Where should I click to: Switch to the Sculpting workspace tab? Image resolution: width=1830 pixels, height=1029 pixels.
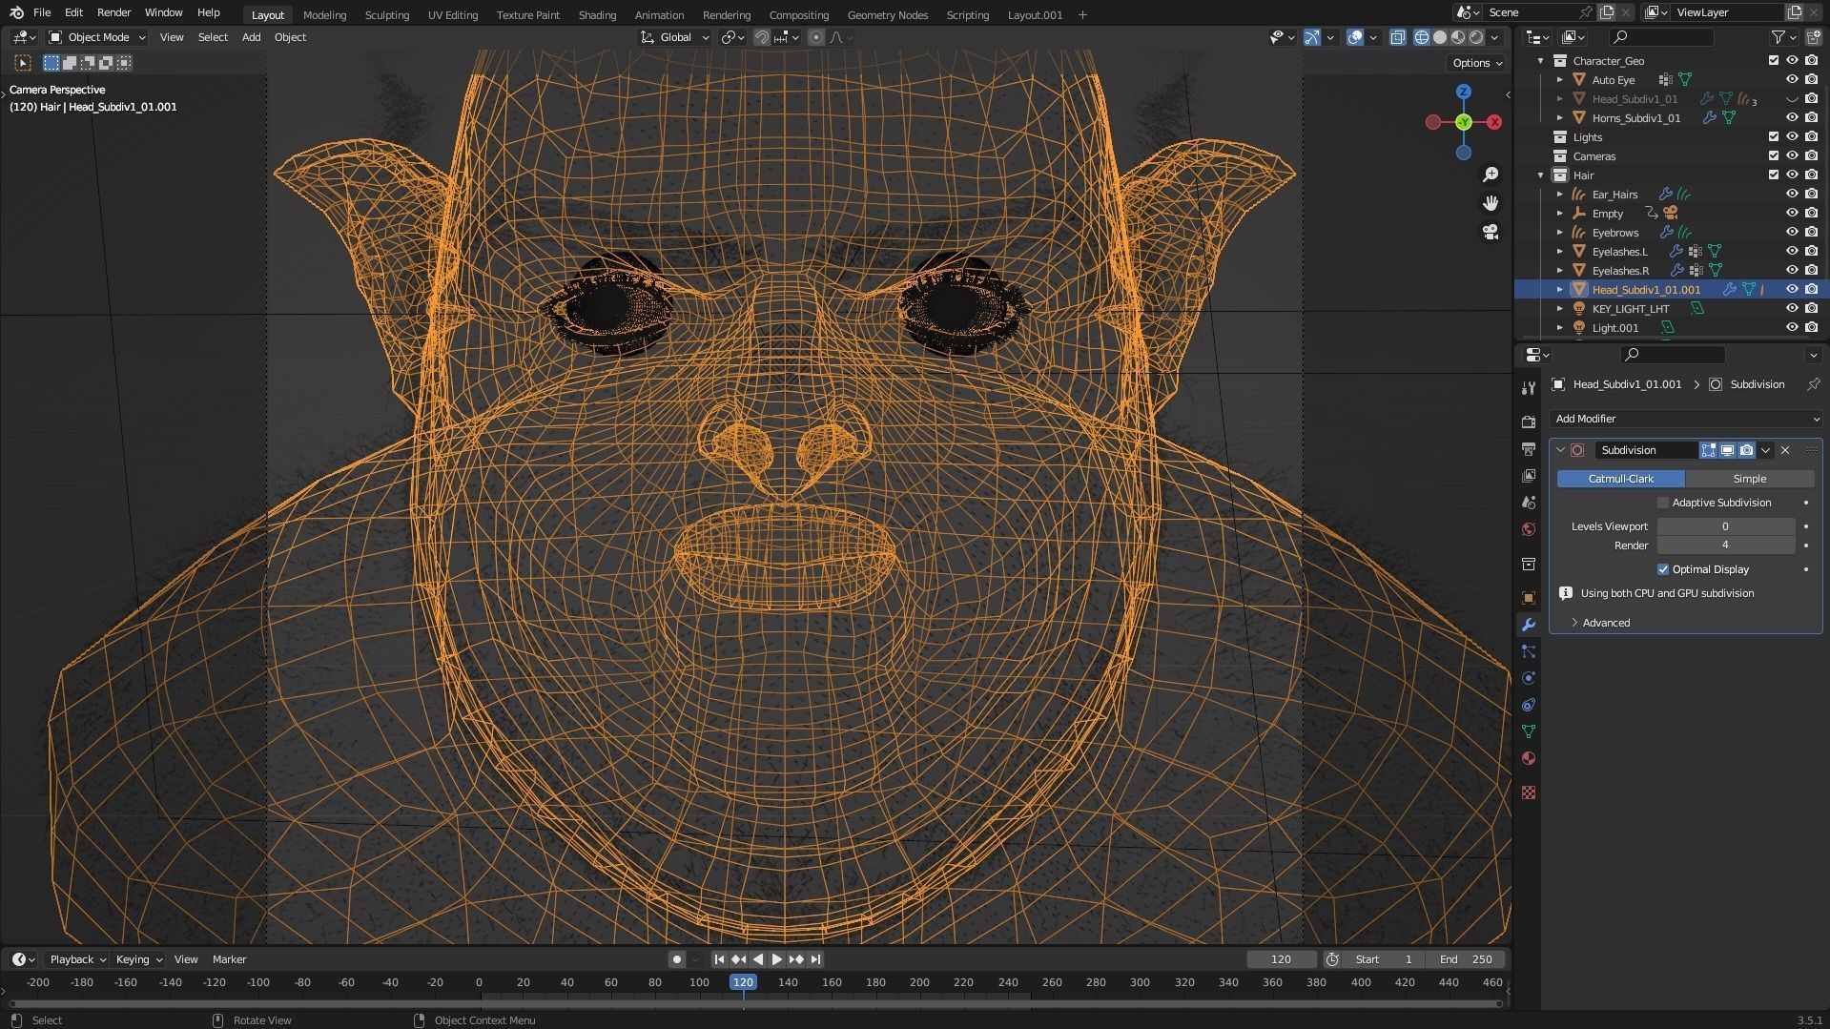pyautogui.click(x=387, y=14)
